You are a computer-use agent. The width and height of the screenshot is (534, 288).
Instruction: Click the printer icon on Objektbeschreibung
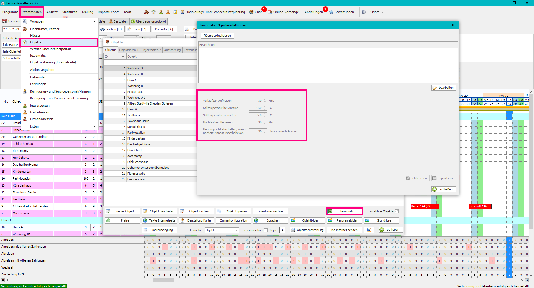pyautogui.click(x=293, y=230)
